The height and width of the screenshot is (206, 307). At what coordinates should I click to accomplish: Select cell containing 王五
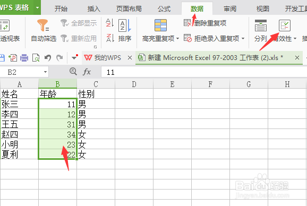[19, 124]
